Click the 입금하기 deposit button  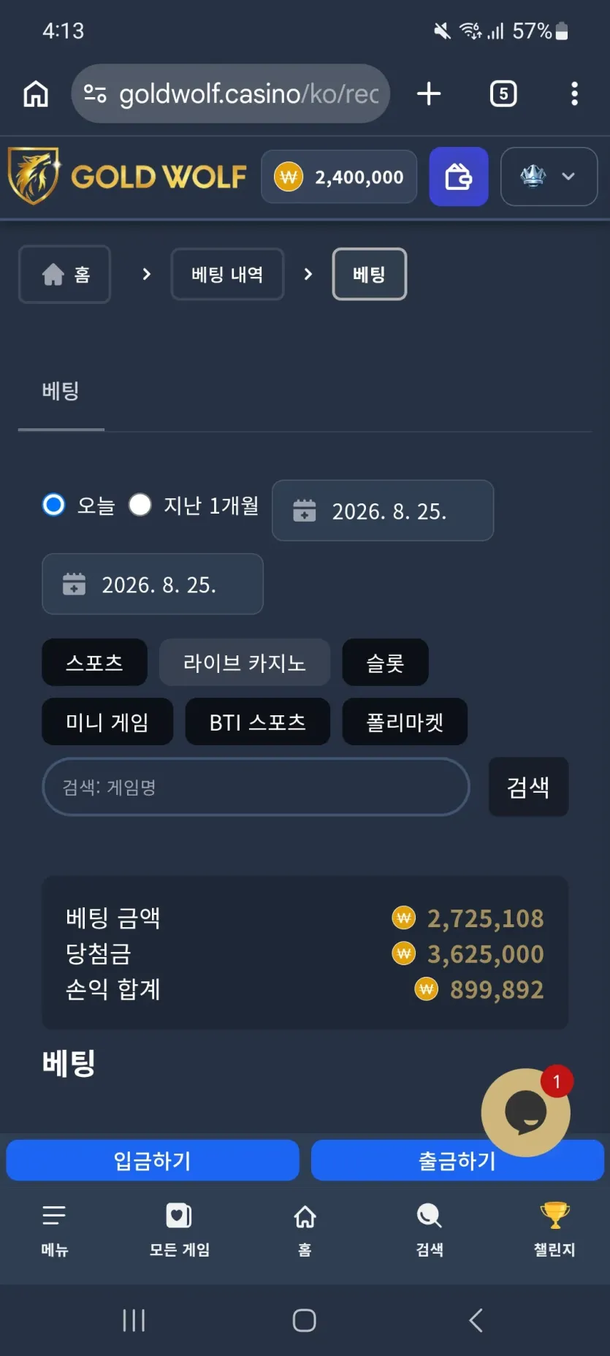tap(153, 1160)
